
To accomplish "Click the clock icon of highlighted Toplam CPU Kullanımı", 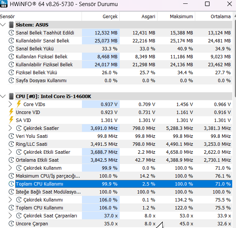I will pyautogui.click(x=11, y=184).
